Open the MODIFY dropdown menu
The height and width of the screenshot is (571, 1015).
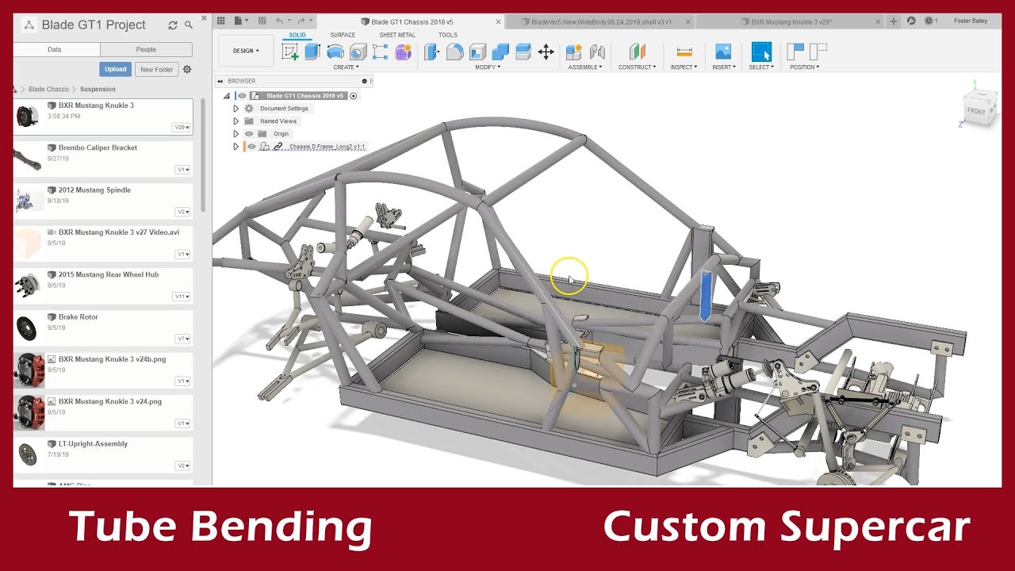(x=488, y=67)
